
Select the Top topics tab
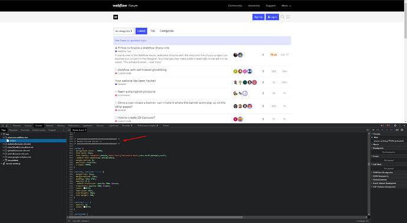(153, 31)
